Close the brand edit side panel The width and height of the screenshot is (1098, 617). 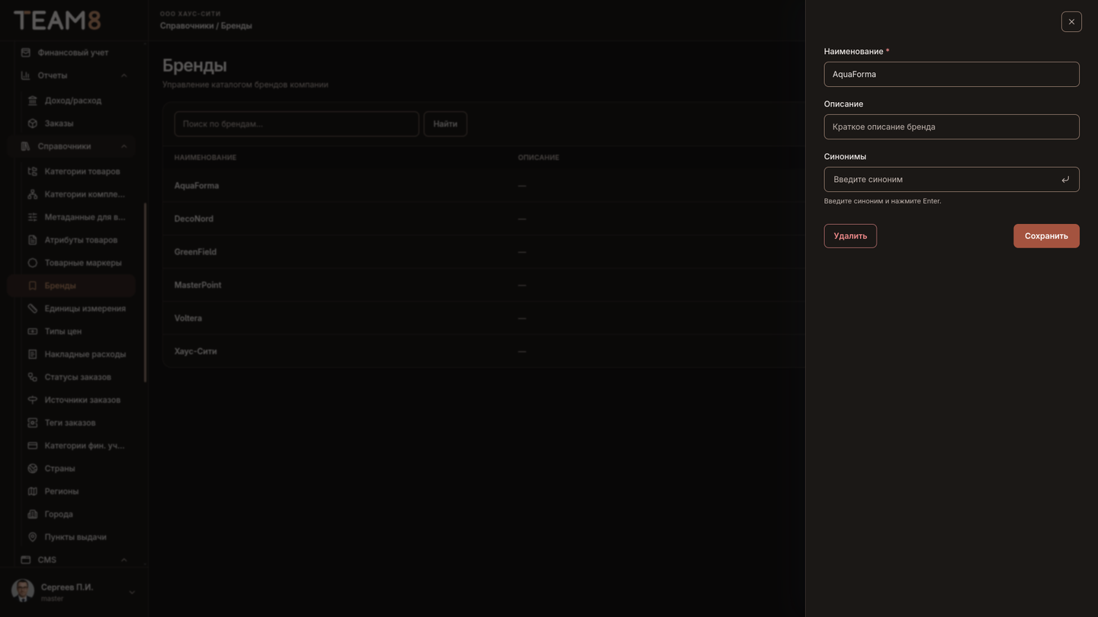[1071, 21]
